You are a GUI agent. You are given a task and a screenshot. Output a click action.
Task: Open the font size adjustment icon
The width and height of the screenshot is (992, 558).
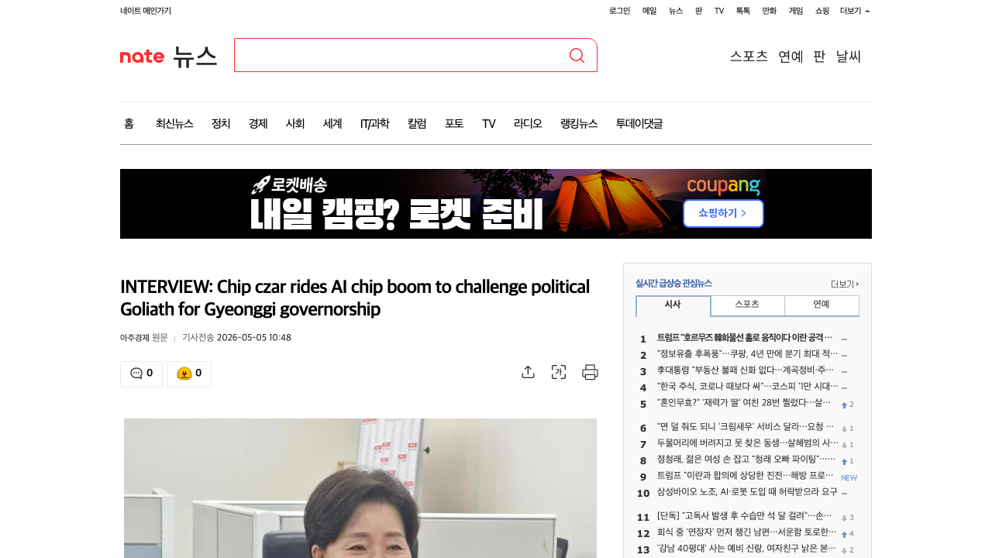(x=559, y=372)
